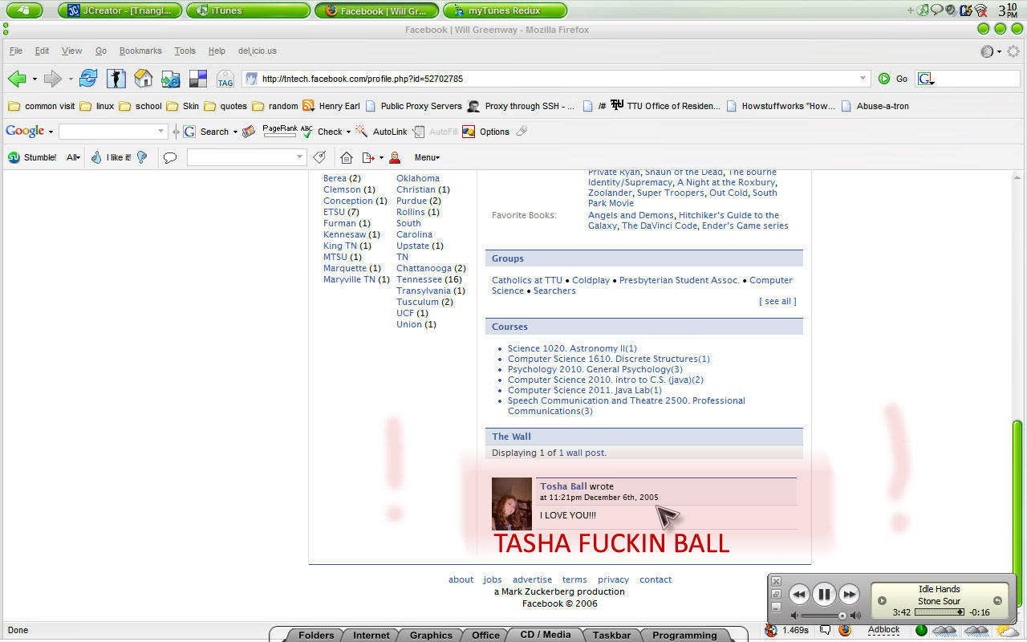
Task: Open the StumbleUpon speech bubble comments icon
Action: [x=170, y=157]
